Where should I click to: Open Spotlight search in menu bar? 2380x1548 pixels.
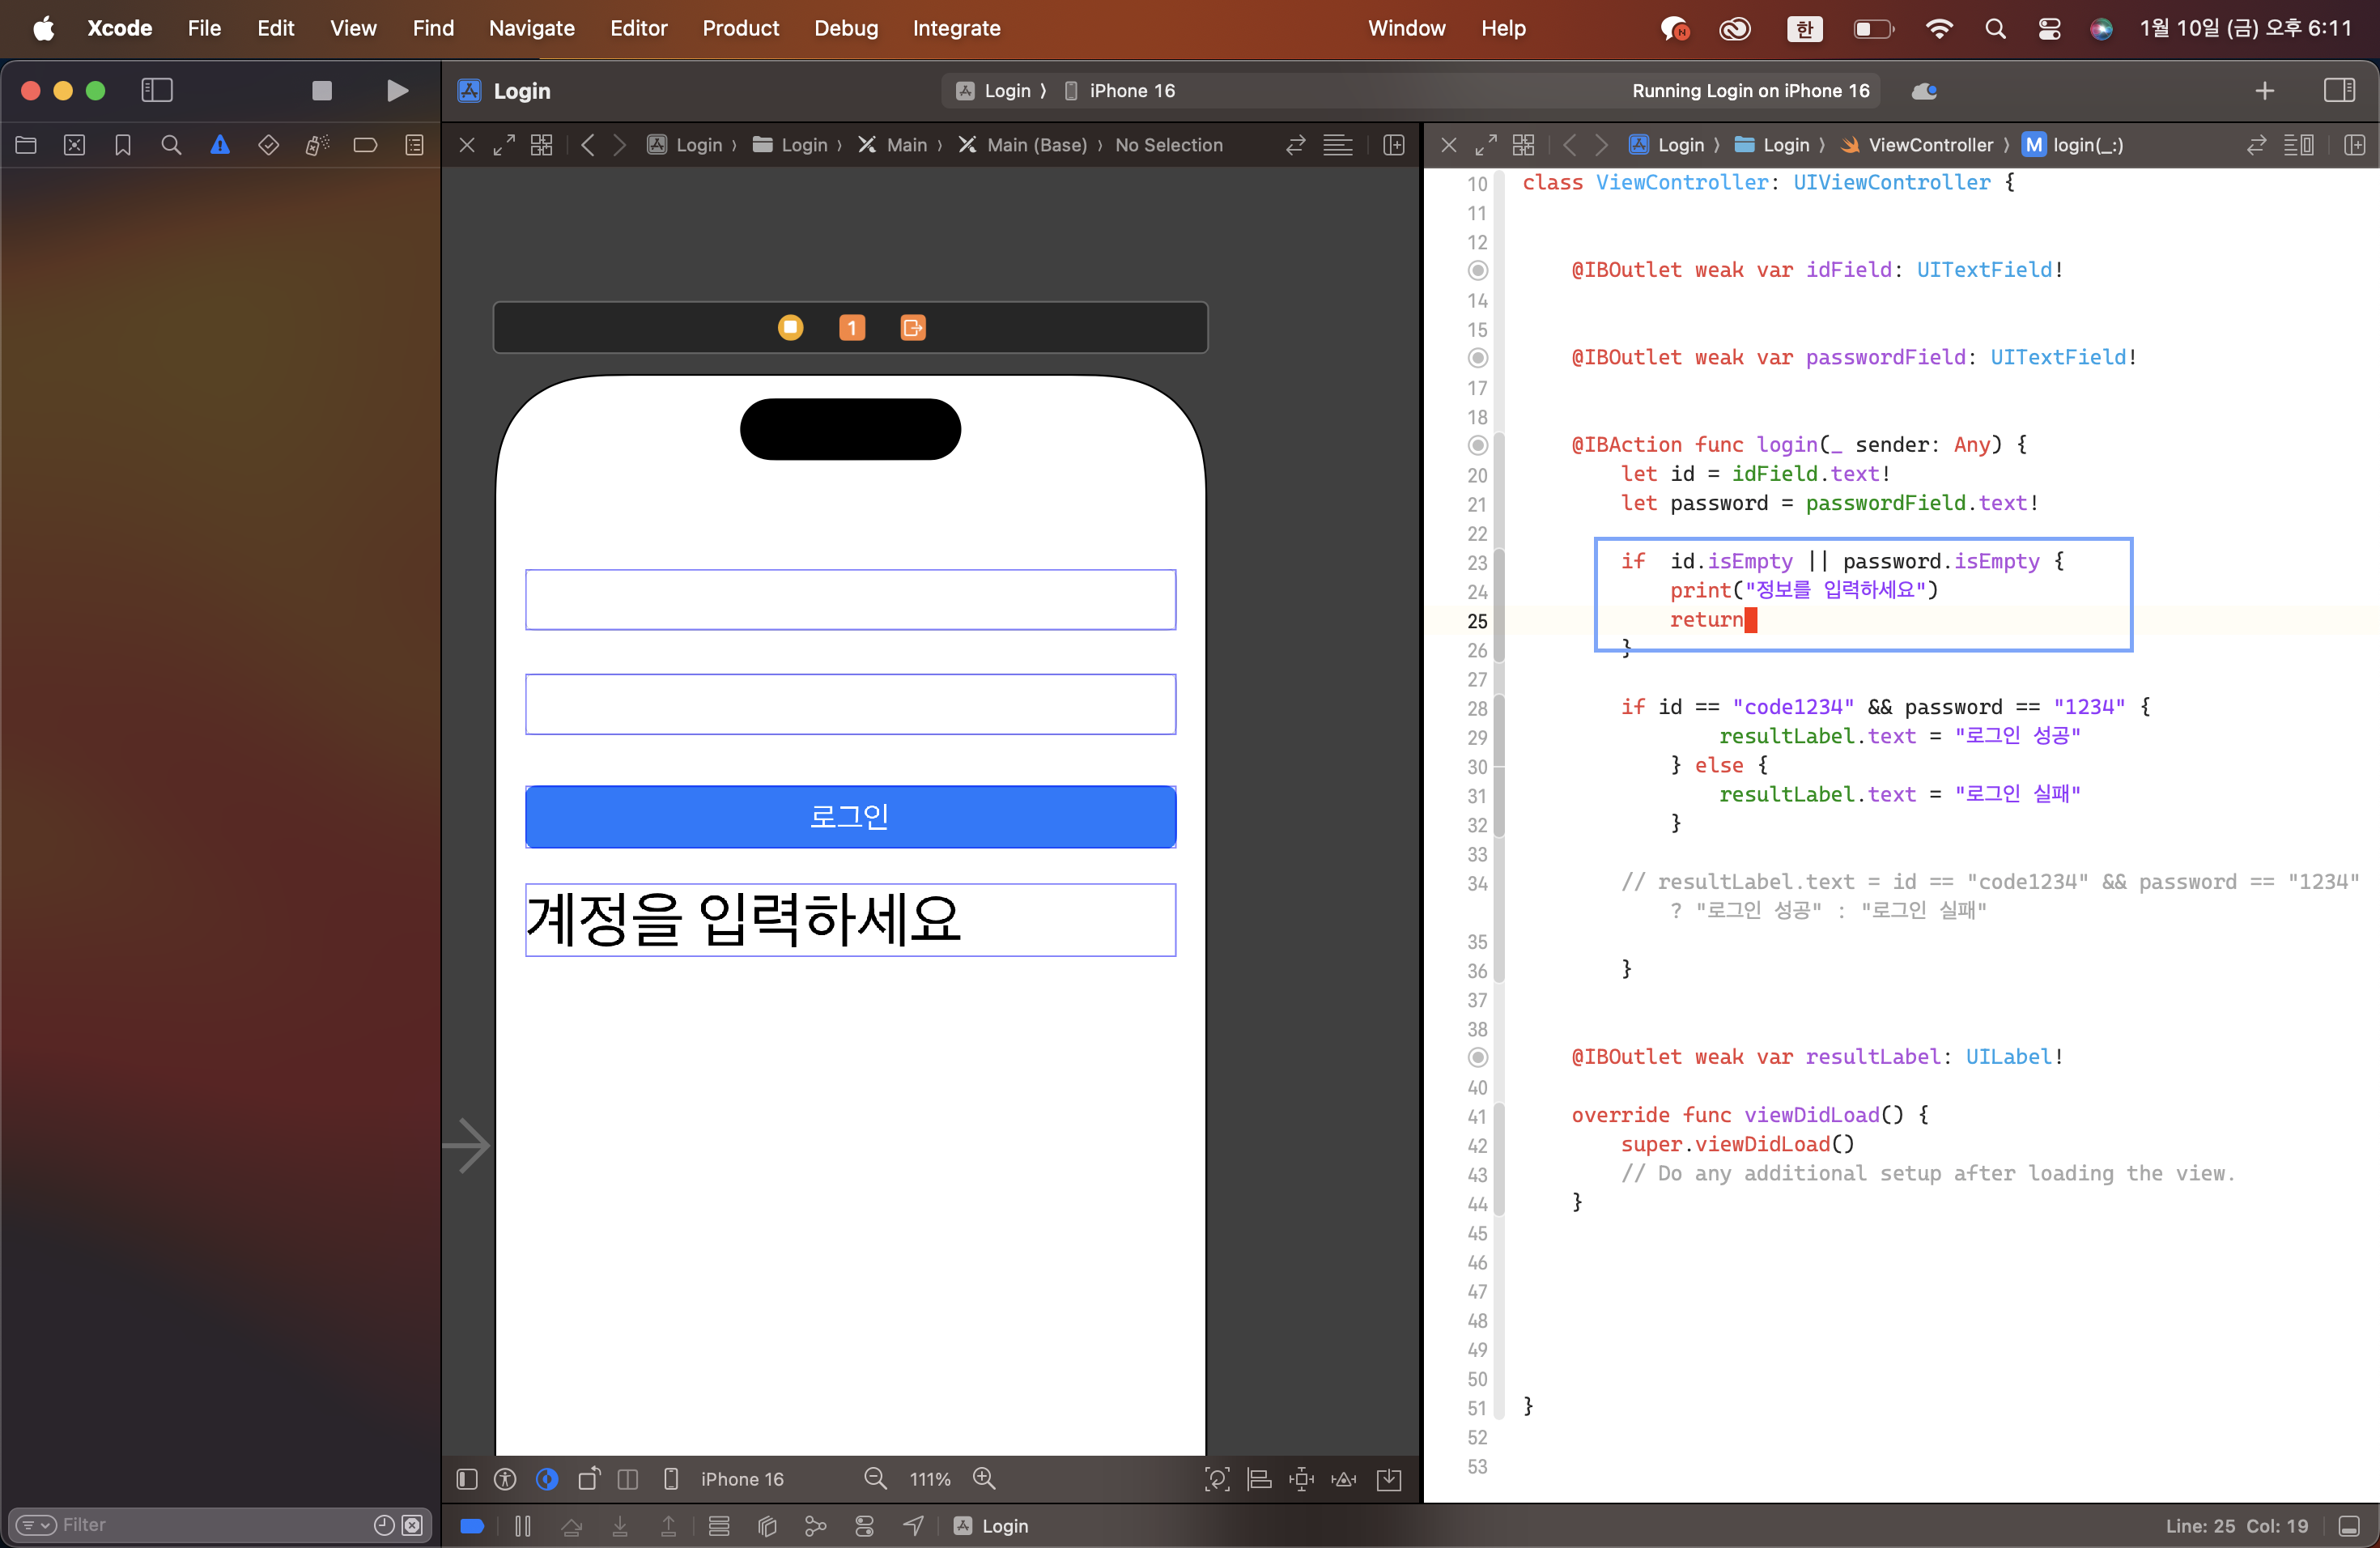(x=1995, y=29)
